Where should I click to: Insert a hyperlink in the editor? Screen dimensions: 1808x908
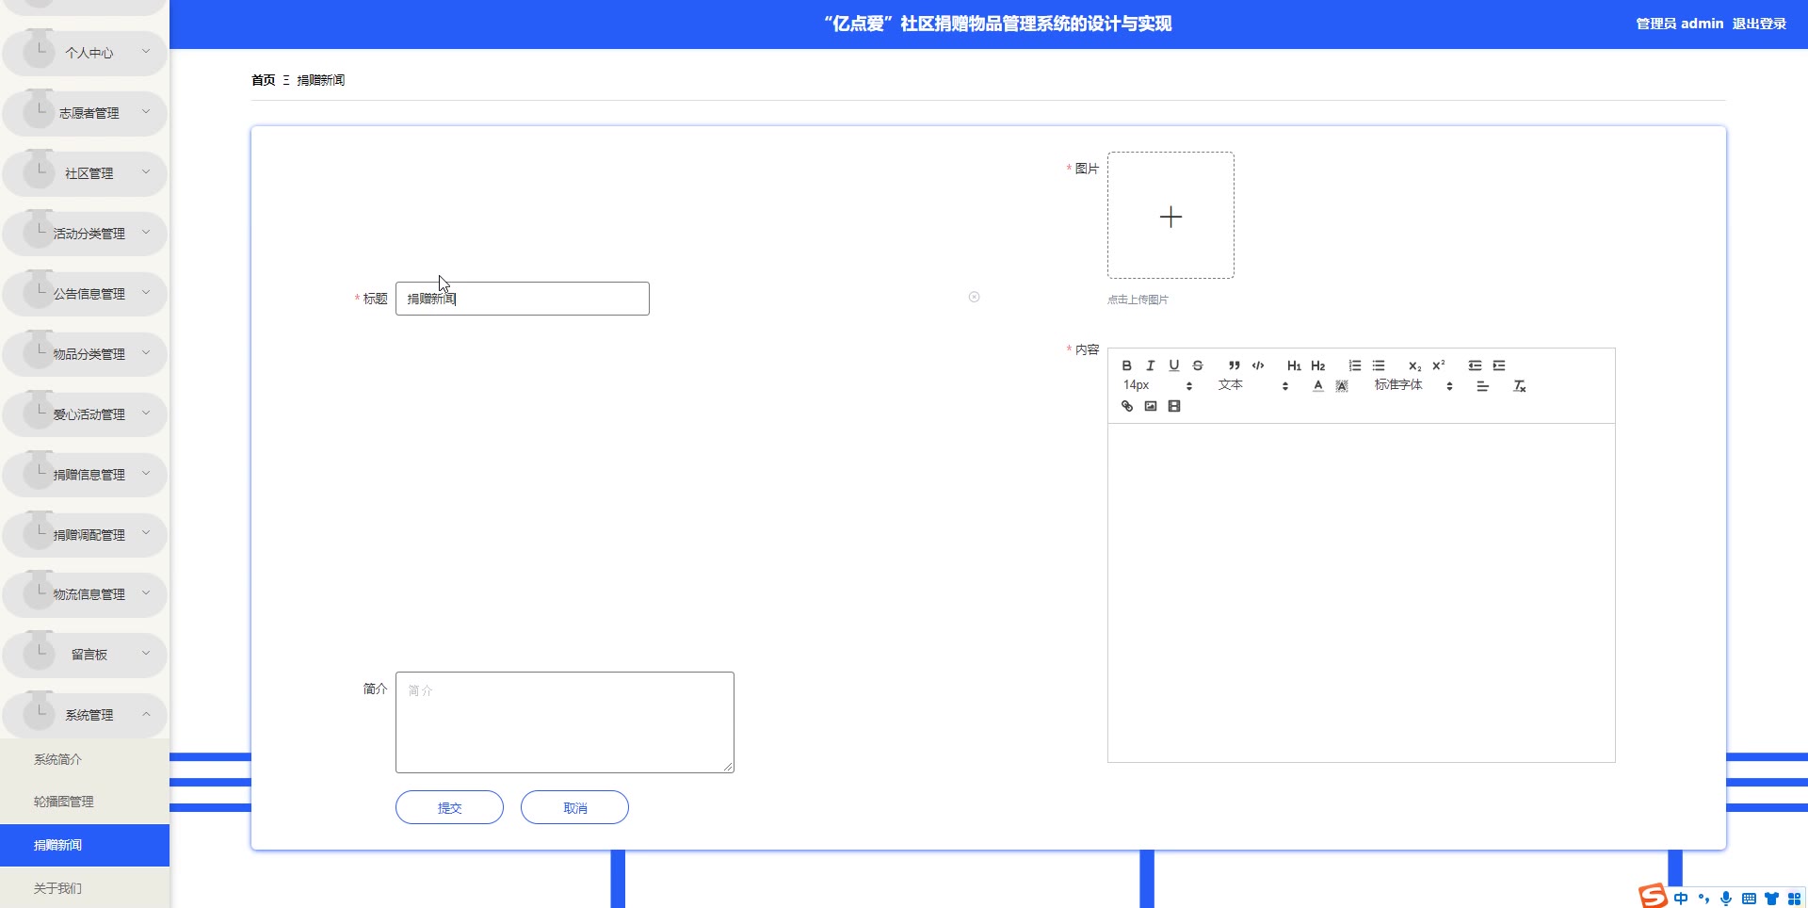point(1127,406)
